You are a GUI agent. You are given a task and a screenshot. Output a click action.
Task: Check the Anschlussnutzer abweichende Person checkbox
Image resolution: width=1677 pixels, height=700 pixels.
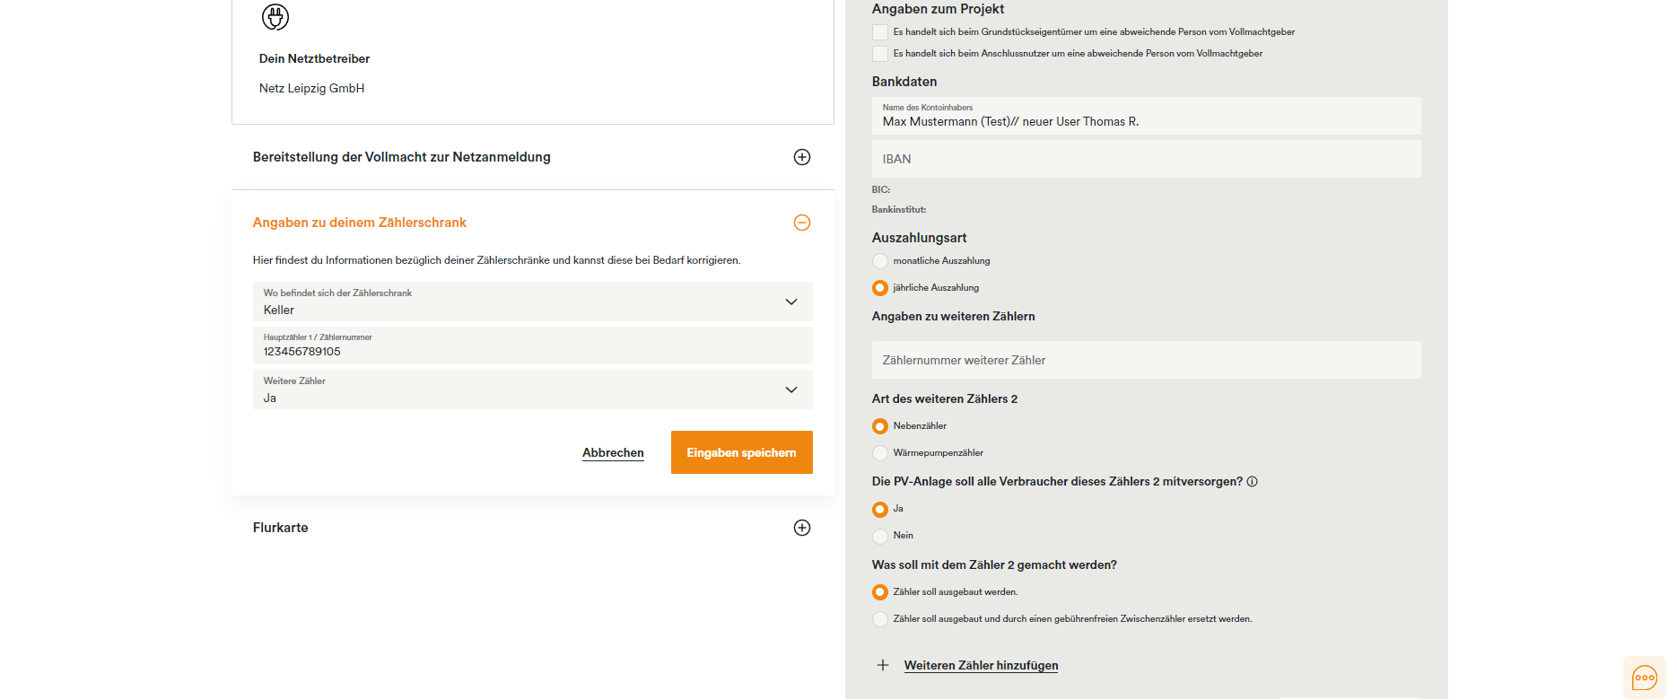coord(880,54)
